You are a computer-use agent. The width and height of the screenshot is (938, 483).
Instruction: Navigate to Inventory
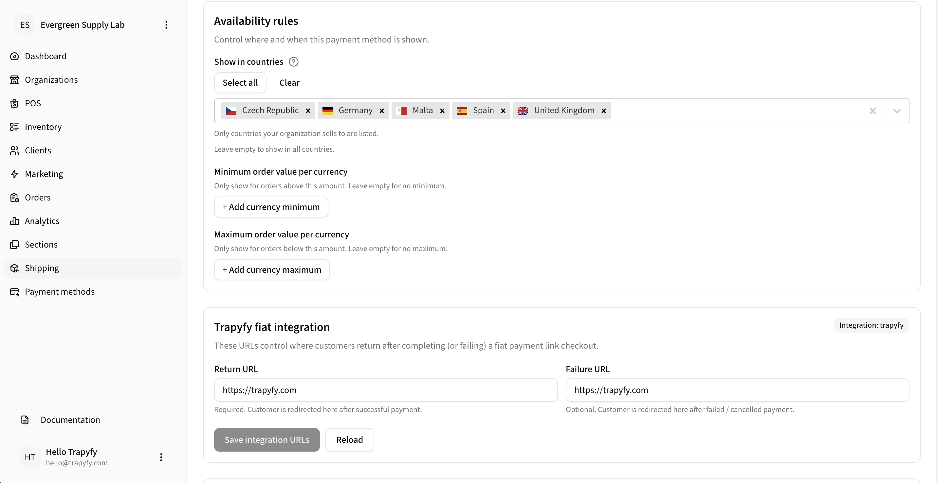pyautogui.click(x=93, y=127)
